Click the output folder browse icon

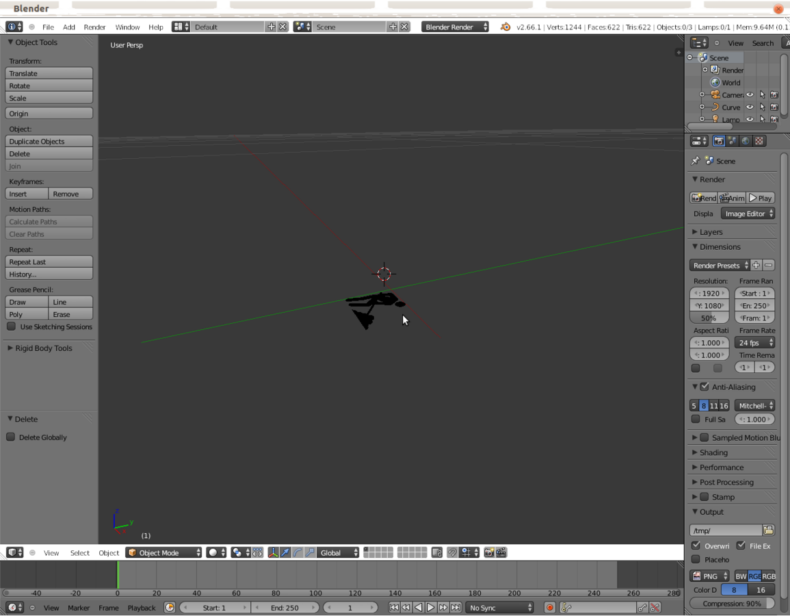[768, 530]
